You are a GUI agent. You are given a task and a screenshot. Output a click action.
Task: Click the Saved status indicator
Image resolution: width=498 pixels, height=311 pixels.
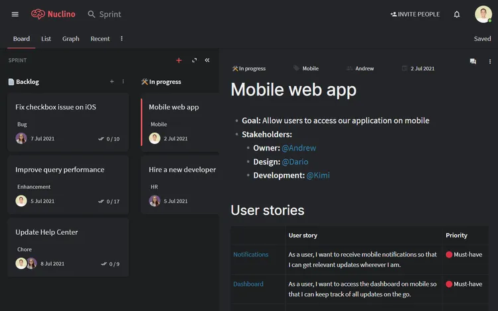click(482, 38)
